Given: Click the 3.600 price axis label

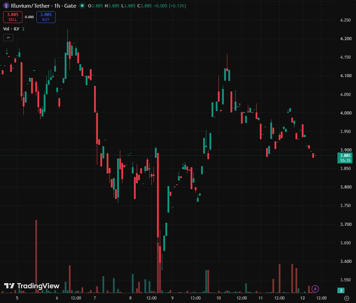Looking at the screenshot, I should point(345,261).
